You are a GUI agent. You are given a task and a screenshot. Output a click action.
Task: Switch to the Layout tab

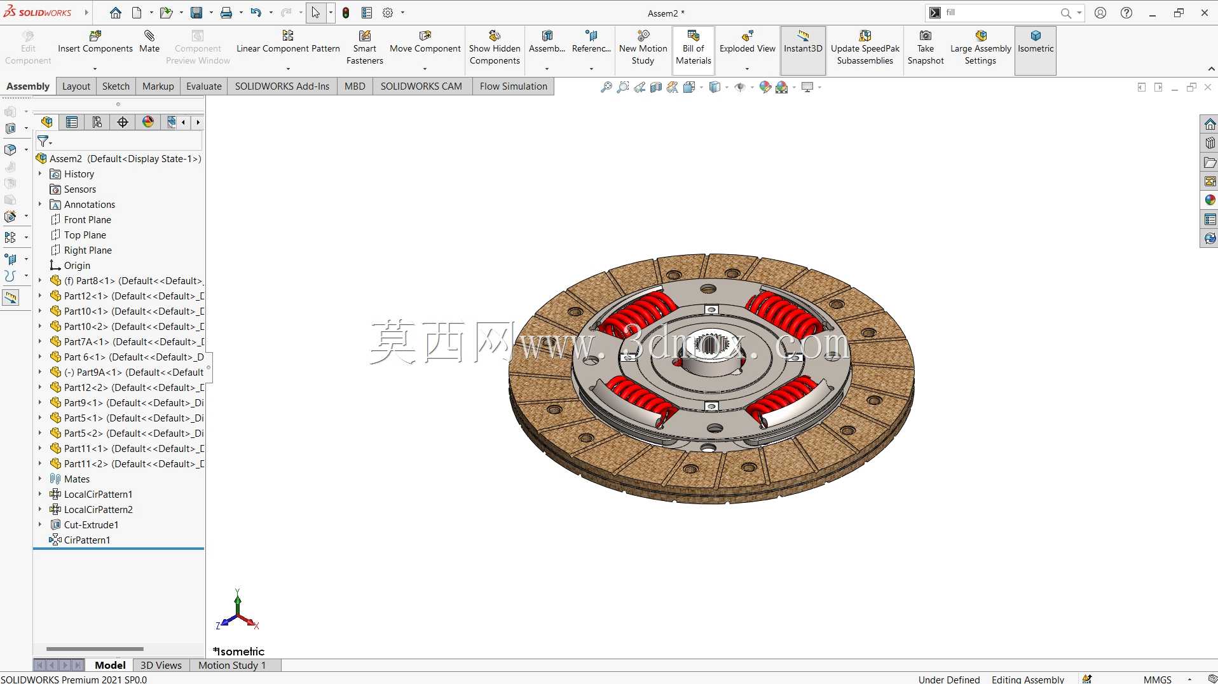76,86
